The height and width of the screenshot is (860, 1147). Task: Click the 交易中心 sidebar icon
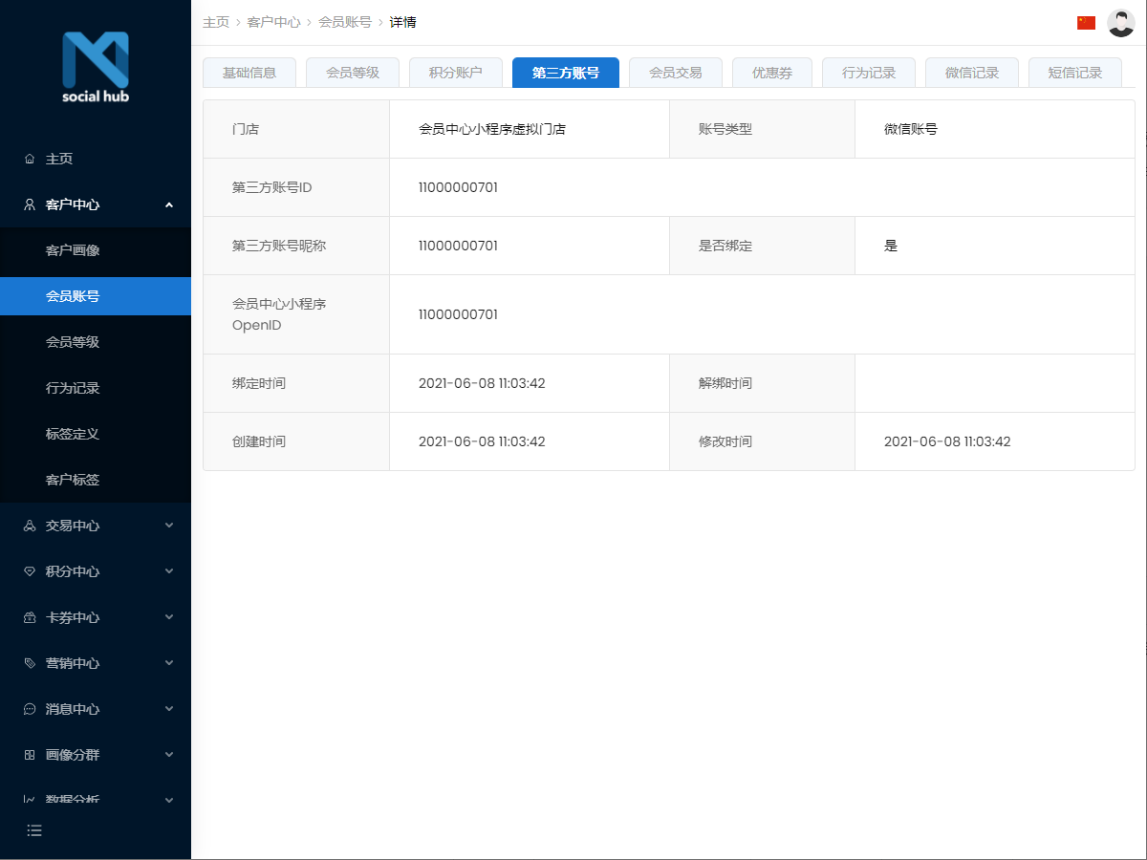click(30, 526)
